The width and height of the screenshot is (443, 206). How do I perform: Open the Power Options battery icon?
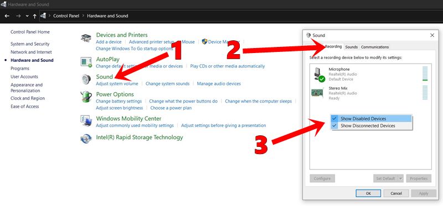click(x=86, y=97)
